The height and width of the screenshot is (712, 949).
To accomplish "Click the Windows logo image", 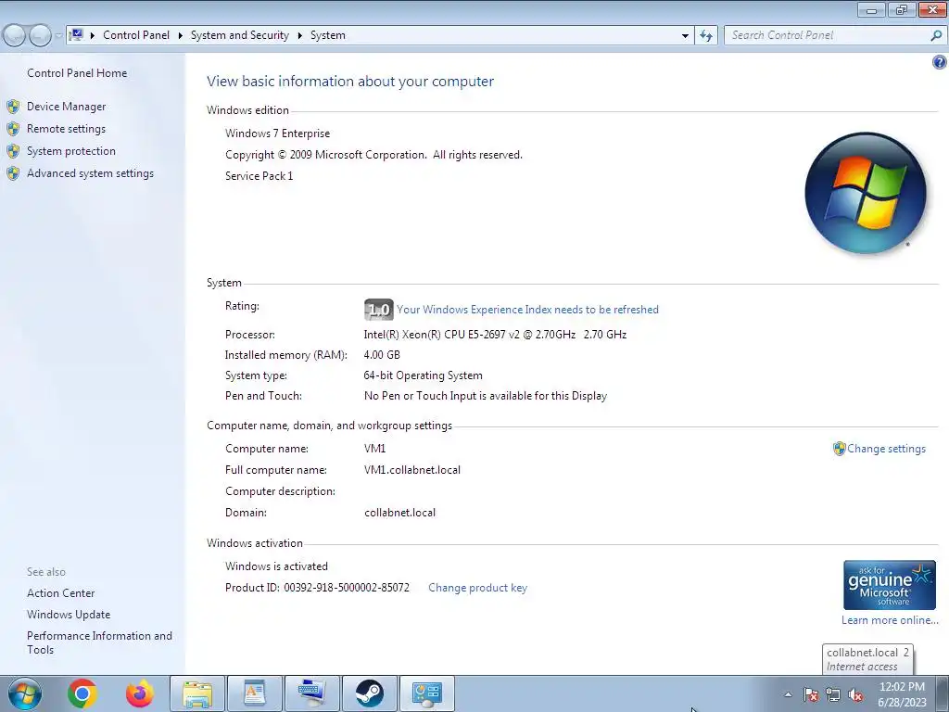I will [x=866, y=194].
